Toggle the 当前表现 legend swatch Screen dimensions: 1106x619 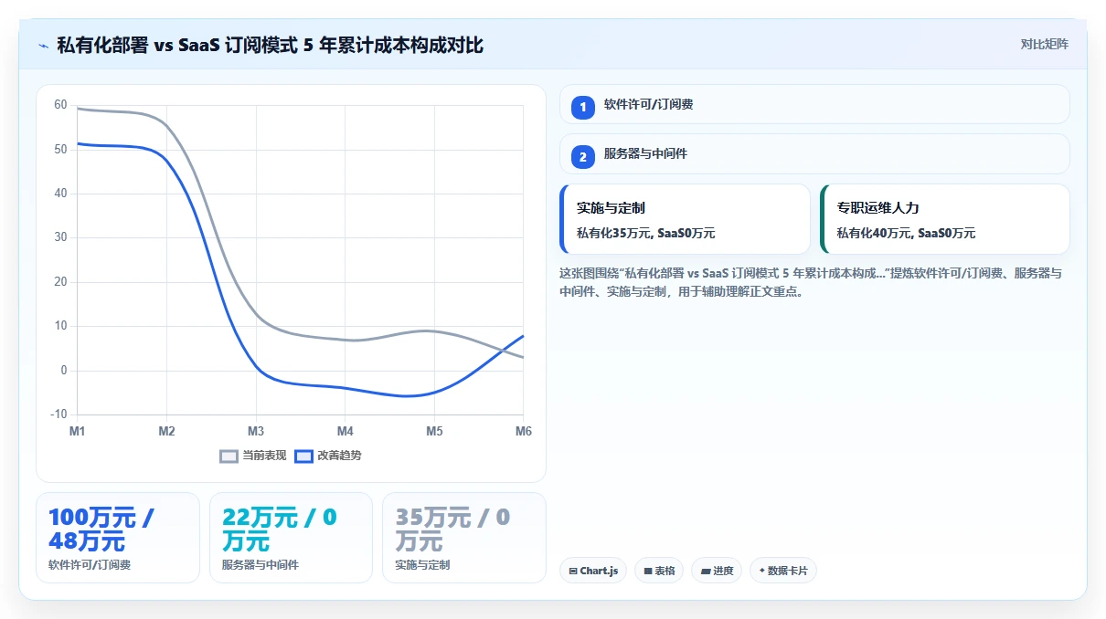229,456
